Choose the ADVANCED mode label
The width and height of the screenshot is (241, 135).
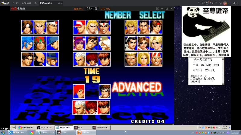point(137,87)
